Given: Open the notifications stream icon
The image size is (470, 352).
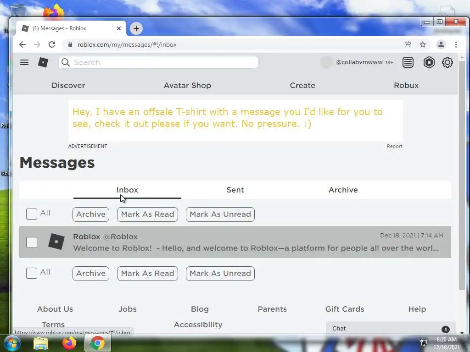Looking at the screenshot, I should tap(408, 62).
